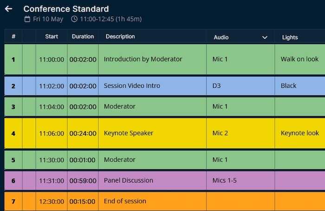Screen dimensions: 325x211
Task: Click the yellow color cell of row 4
Action: pos(29,133)
